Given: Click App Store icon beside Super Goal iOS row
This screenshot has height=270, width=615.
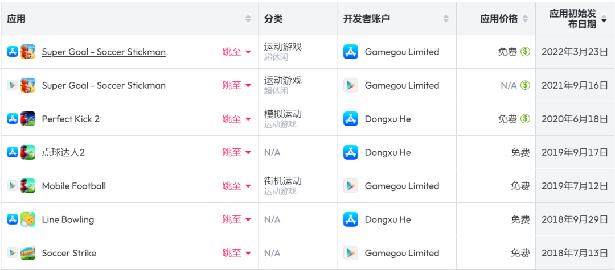Looking at the screenshot, I should [13, 52].
